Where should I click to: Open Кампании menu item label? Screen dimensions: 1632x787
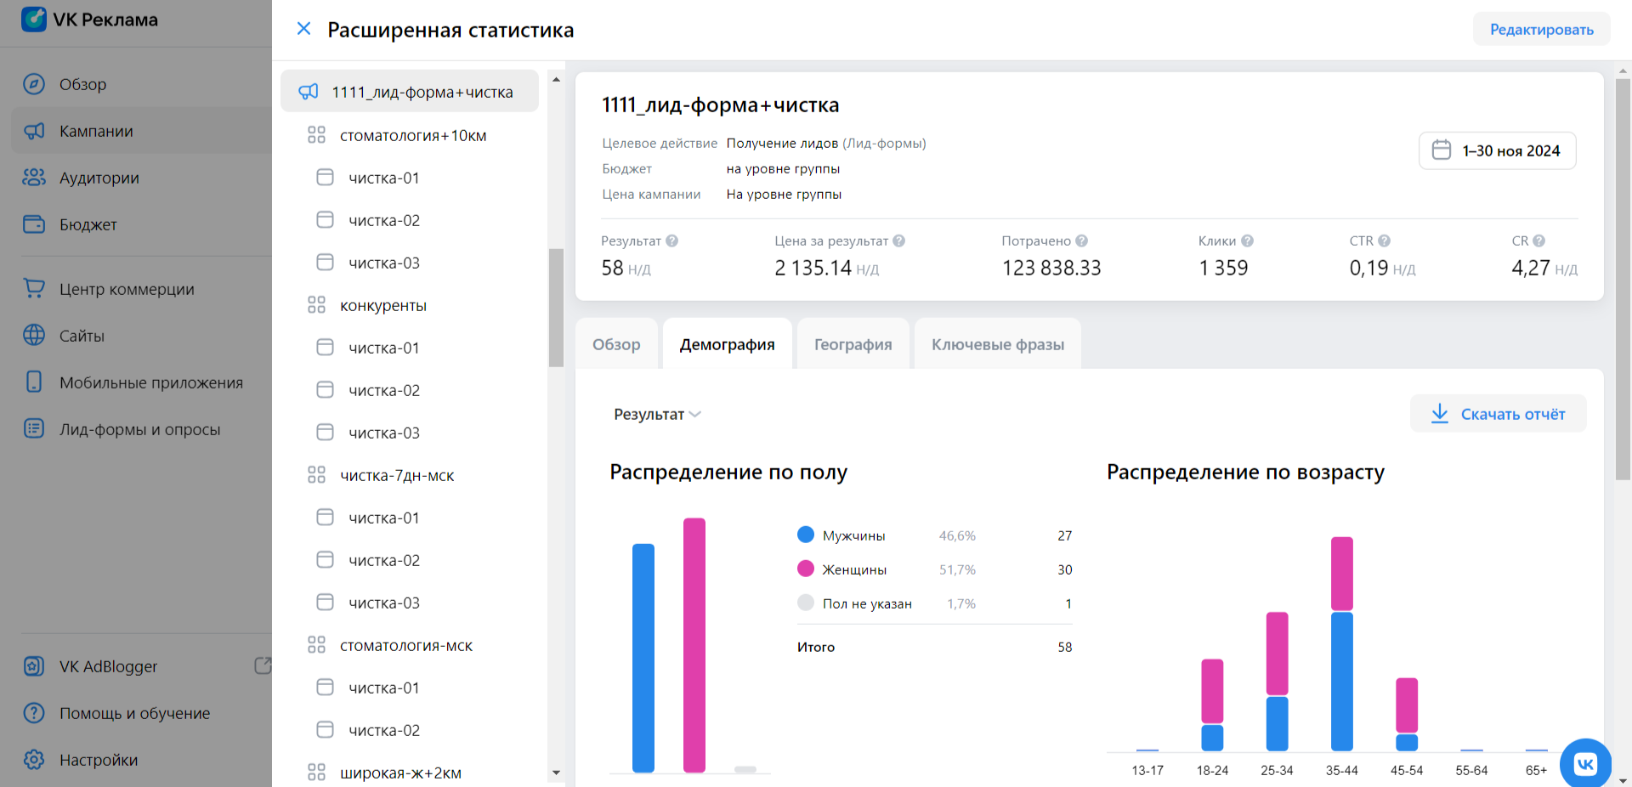click(96, 131)
